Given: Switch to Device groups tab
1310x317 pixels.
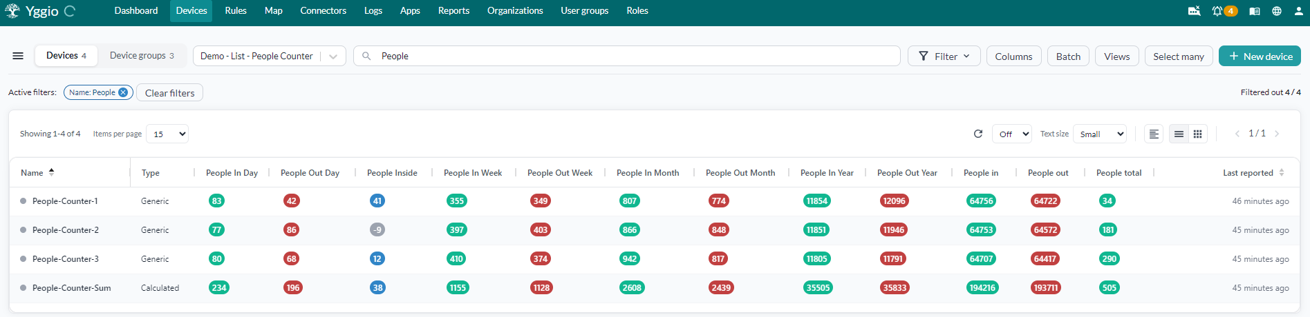Looking at the screenshot, I should [142, 55].
